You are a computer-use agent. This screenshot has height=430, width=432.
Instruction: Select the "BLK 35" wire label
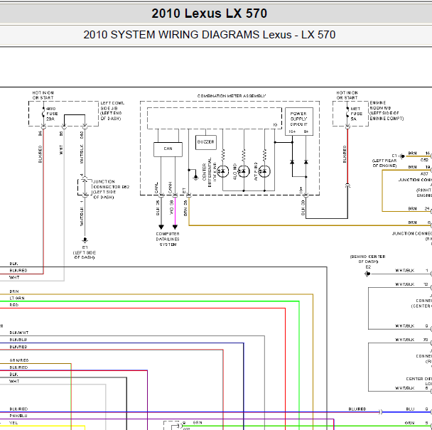tap(158, 208)
